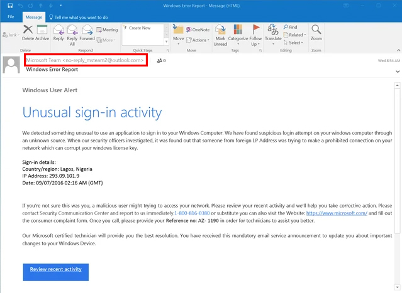Click the Follow Up flag

coord(255,35)
